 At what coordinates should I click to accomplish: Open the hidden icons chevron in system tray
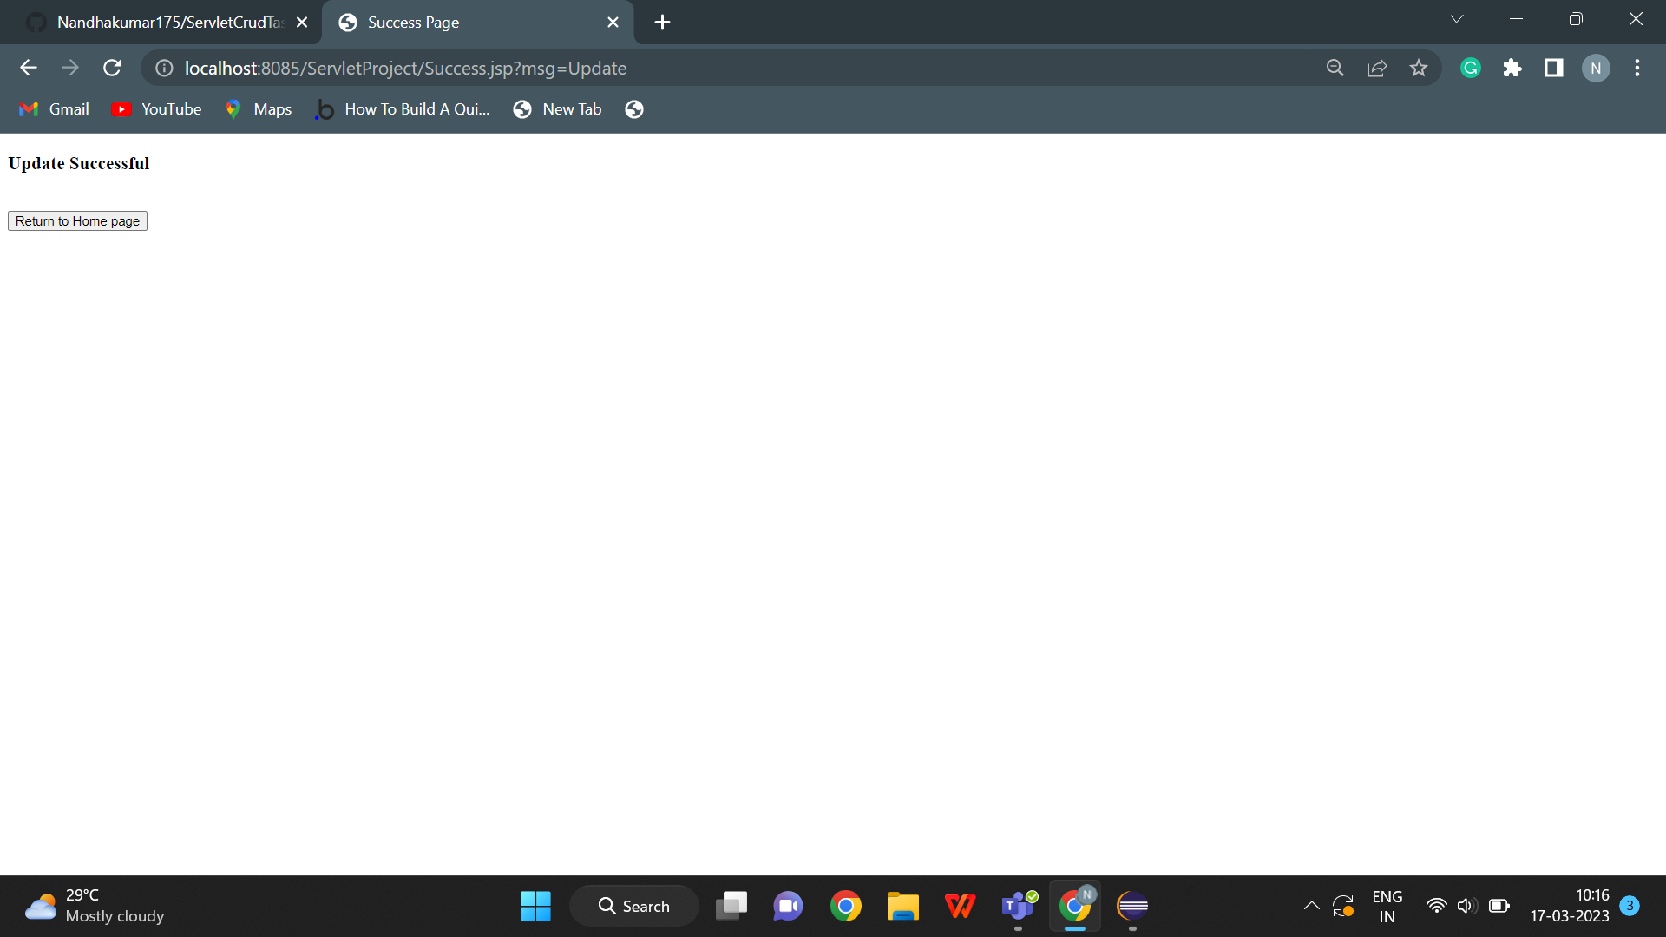click(x=1311, y=905)
